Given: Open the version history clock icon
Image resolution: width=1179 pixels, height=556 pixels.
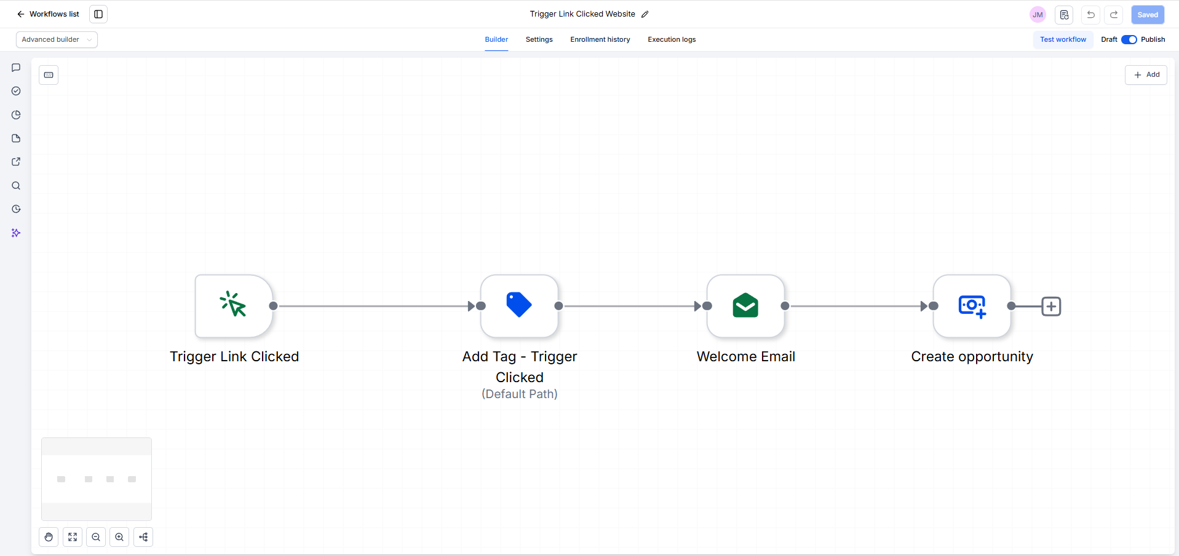Looking at the screenshot, I should pos(16,209).
